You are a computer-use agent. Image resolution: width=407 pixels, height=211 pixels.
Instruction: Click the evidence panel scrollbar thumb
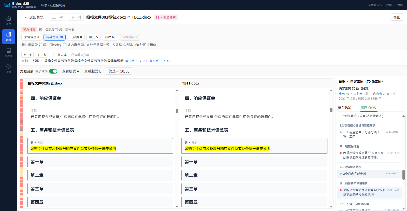coord(403,175)
